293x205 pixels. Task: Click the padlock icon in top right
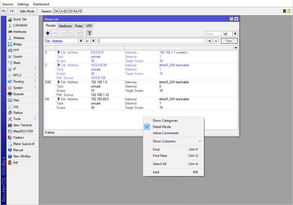click(289, 11)
